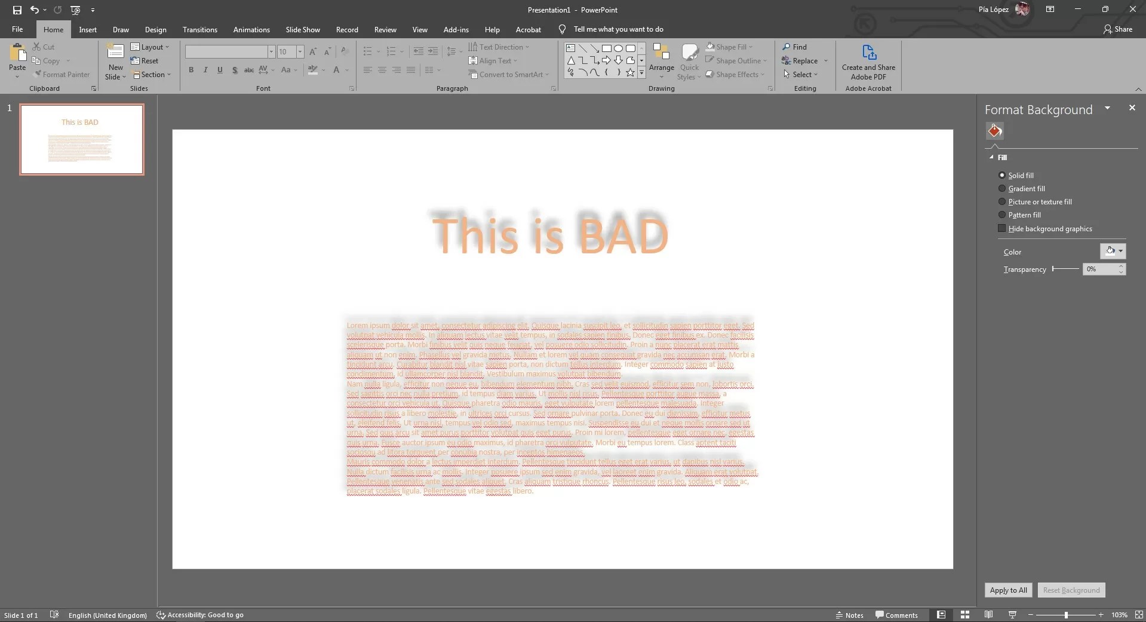
Task: Click the Arrange icon
Action: tap(661, 60)
